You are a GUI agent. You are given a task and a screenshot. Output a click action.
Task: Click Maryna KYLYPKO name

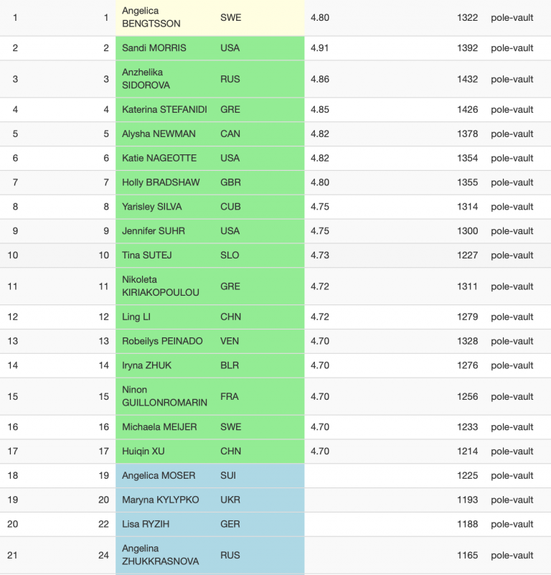160,500
